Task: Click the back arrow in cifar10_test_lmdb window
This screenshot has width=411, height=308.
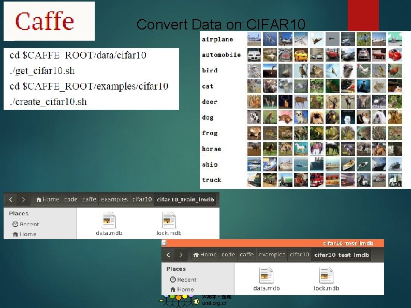Action: tap(168, 255)
